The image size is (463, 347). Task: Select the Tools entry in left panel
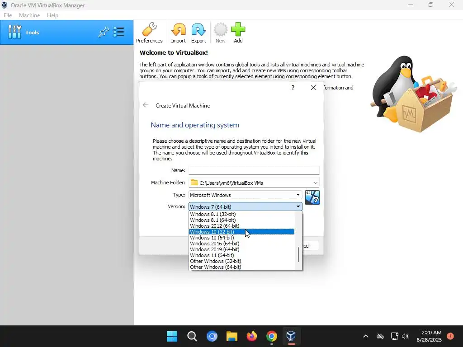tap(67, 33)
